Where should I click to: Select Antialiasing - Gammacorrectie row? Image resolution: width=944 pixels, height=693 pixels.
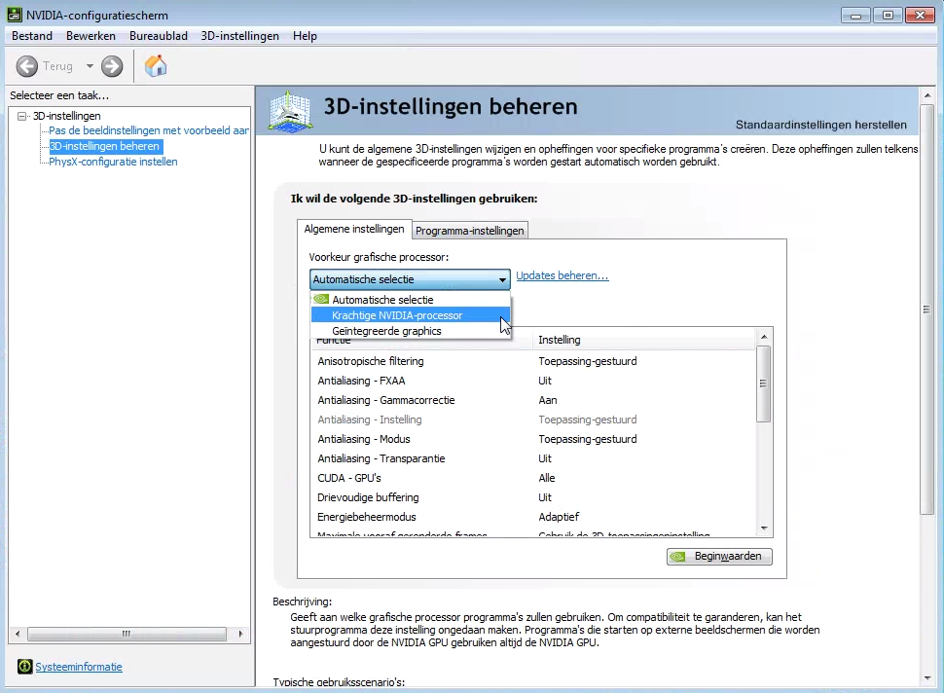point(532,400)
